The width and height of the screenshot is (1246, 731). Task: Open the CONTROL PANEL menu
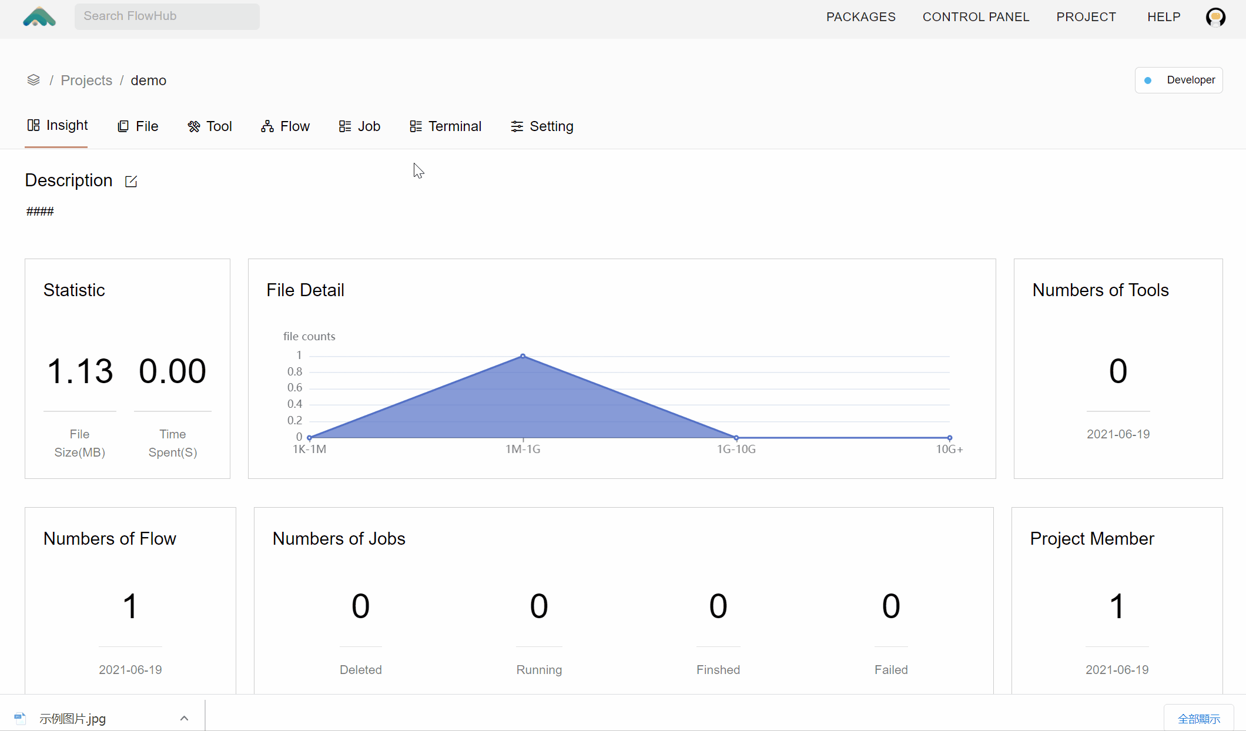click(976, 17)
